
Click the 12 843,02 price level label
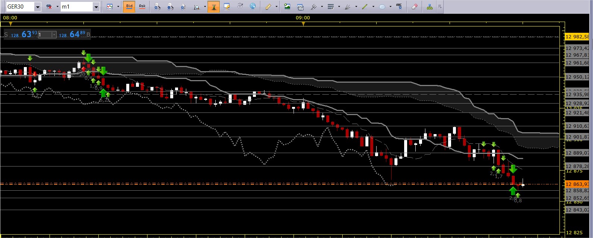[x=577, y=210]
